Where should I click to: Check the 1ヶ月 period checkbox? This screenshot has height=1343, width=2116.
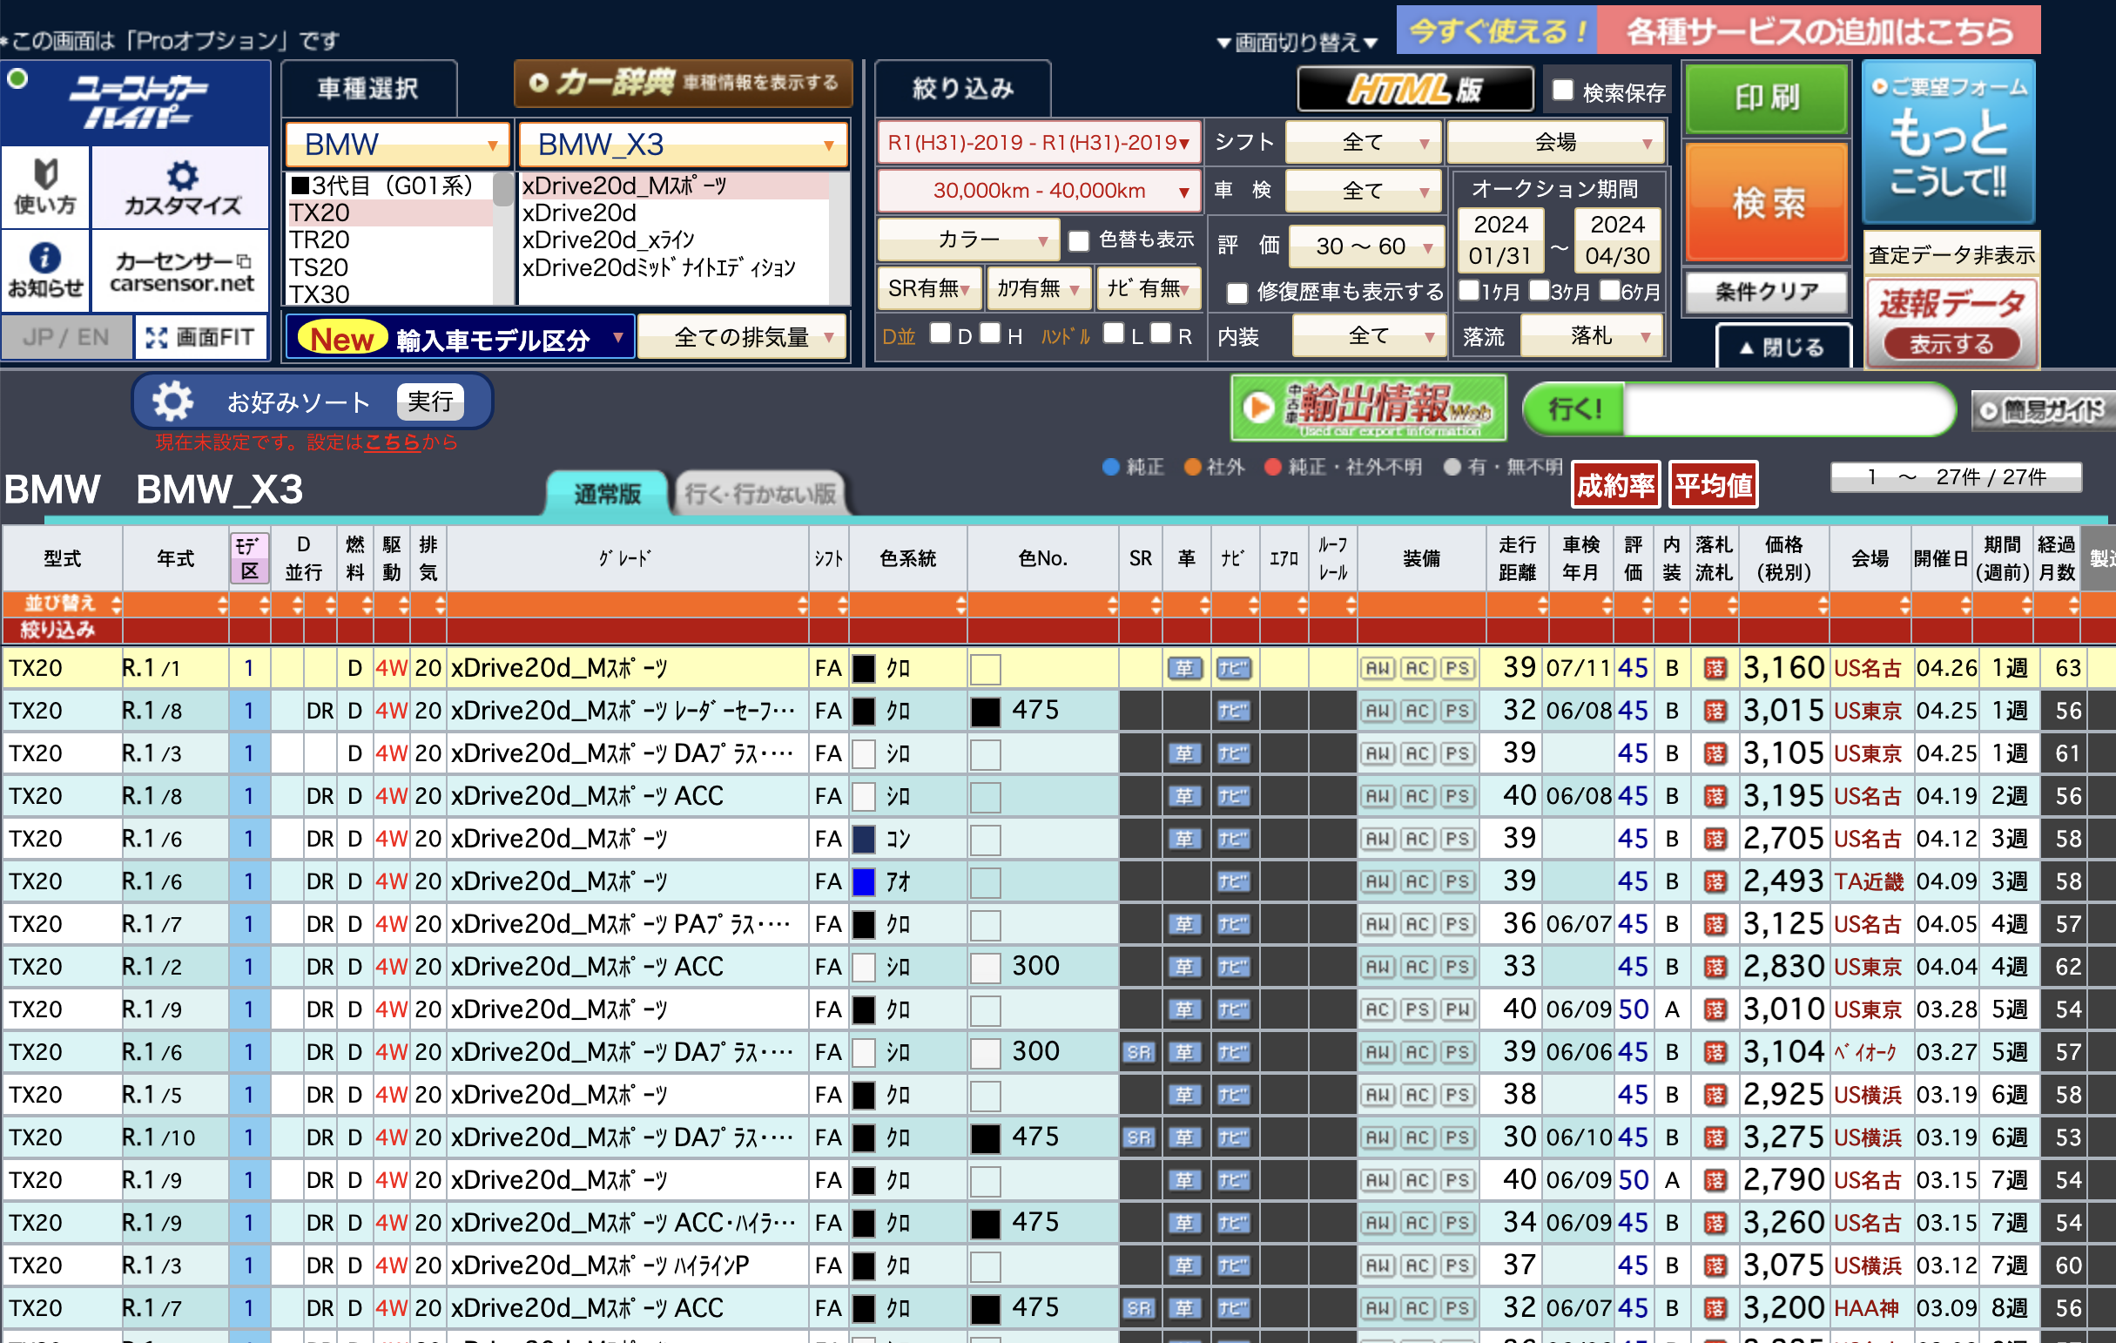[1467, 290]
